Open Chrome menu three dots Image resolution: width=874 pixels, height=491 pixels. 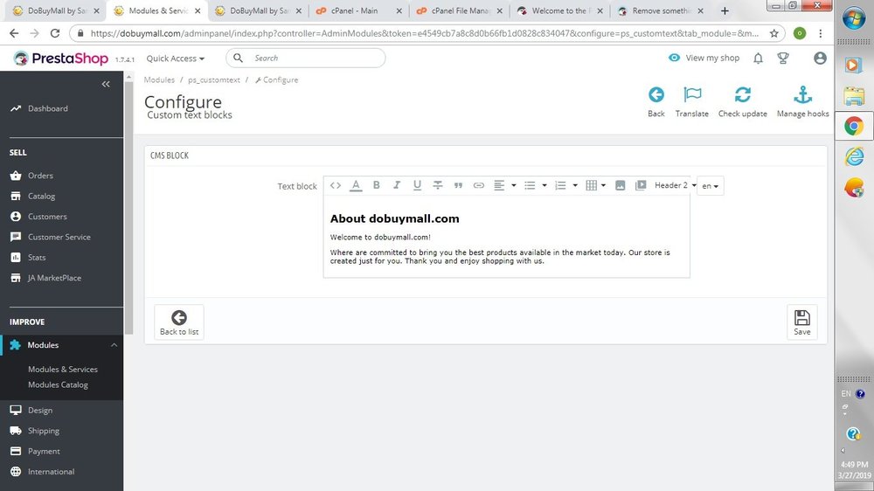821,33
